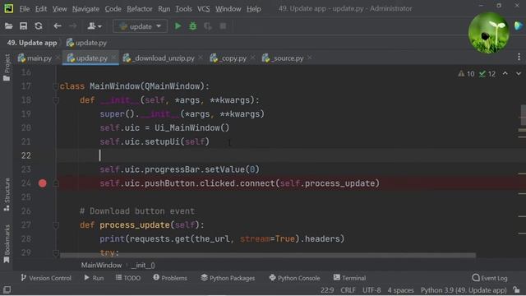Save all with the floppy disk icon
Viewport: 526px width, 296px height.
[24, 26]
